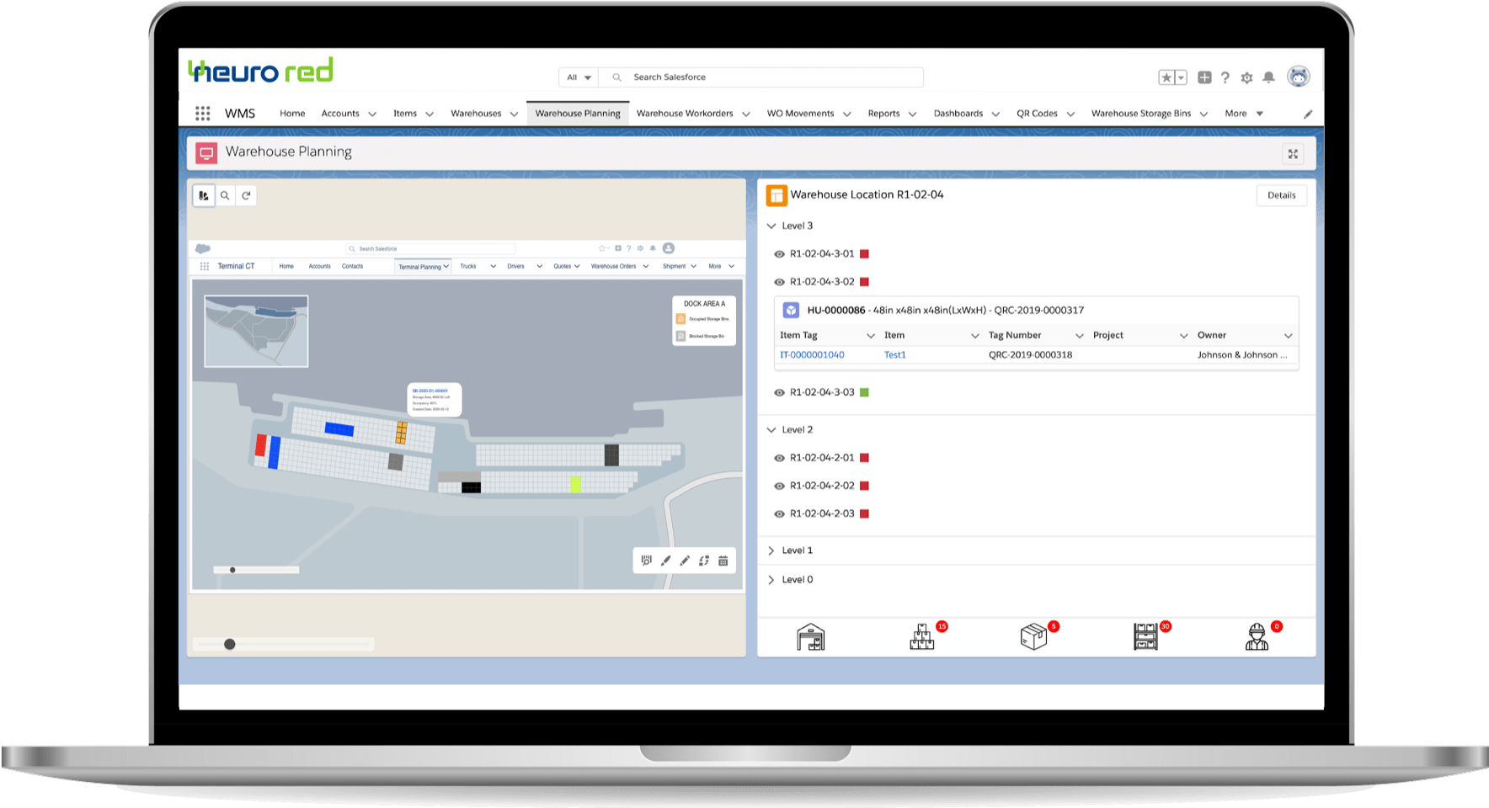Open stacked boxes icon showing 15 items
Screen dimensions: 1489x808
coord(922,637)
